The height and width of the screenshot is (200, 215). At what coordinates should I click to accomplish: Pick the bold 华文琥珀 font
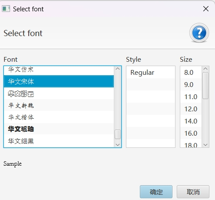click(59, 129)
